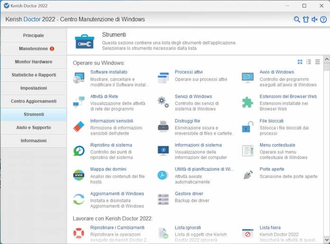Click the Aggiornamenti di Windows arrows icon
This screenshot has width=330, height=244.
pos(79,199)
